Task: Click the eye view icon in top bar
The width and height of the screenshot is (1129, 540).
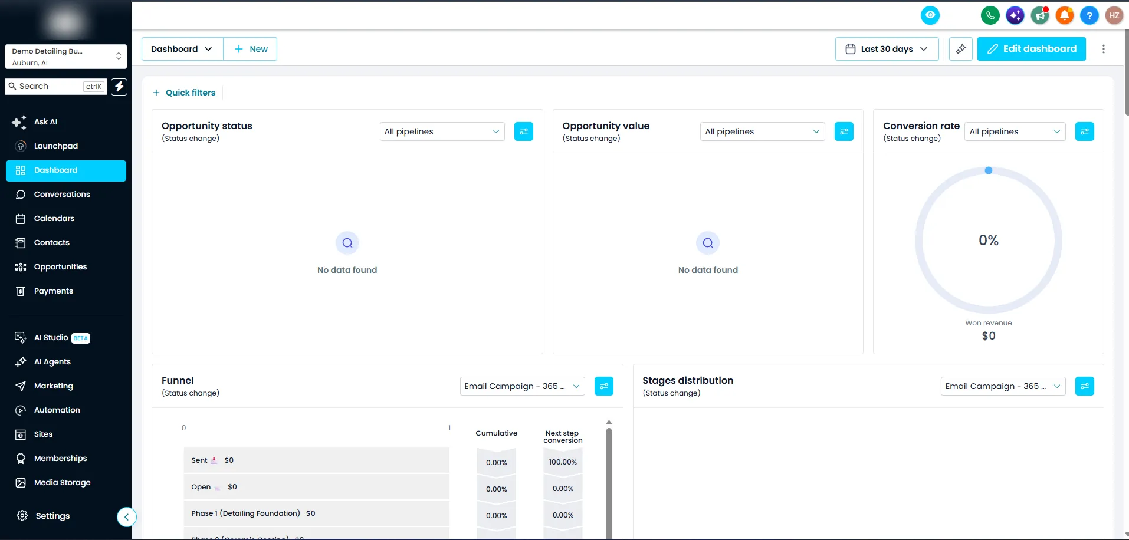Action: (930, 15)
